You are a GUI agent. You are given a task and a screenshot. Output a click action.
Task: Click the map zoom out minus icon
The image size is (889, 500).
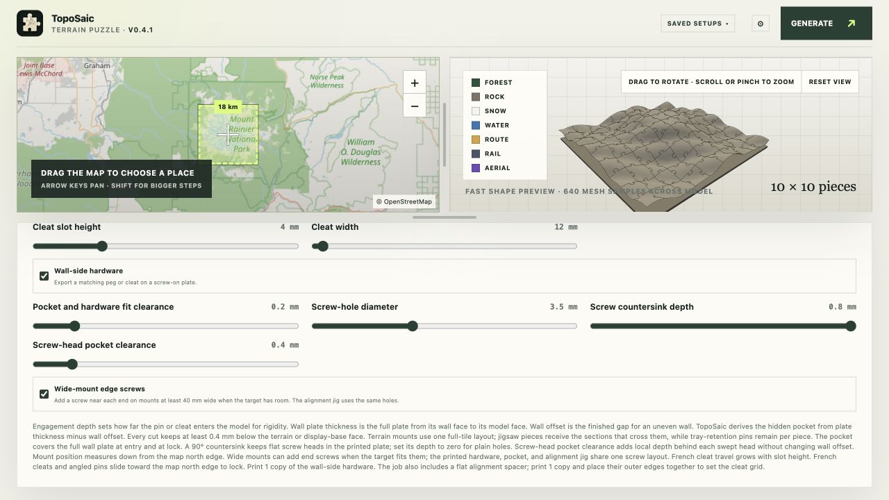(415, 106)
